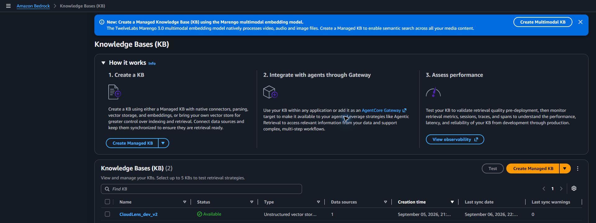
Task: Click the outlined Create Managed KB button
Action: [133, 143]
